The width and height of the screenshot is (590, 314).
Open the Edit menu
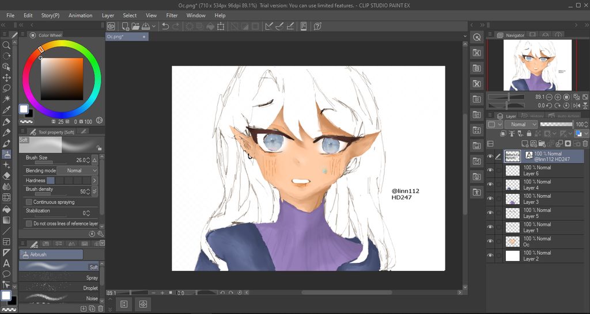click(x=28, y=16)
